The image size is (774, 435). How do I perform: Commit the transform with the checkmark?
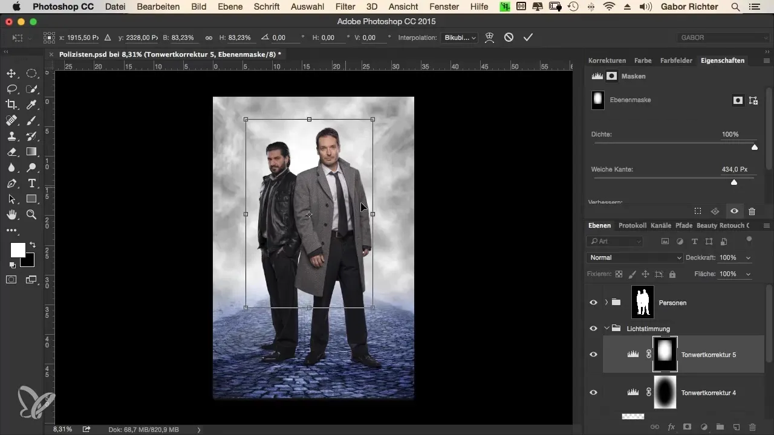[528, 37]
